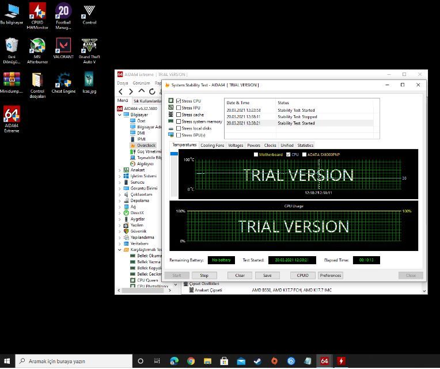This screenshot has width=440, height=369.
Task: Expand the DirectX tree node
Action: click(x=120, y=213)
